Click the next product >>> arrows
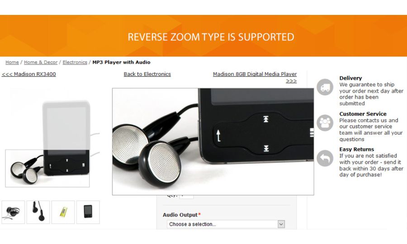 coord(291,81)
